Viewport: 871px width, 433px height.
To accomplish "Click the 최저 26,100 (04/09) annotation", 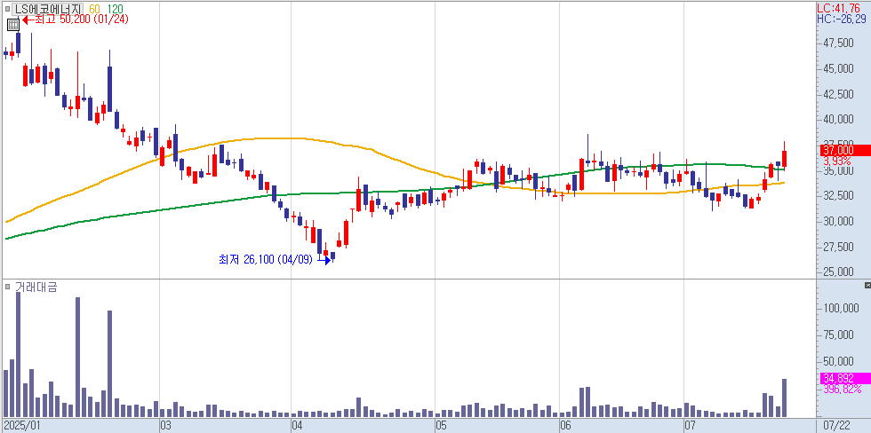I will (x=275, y=259).
